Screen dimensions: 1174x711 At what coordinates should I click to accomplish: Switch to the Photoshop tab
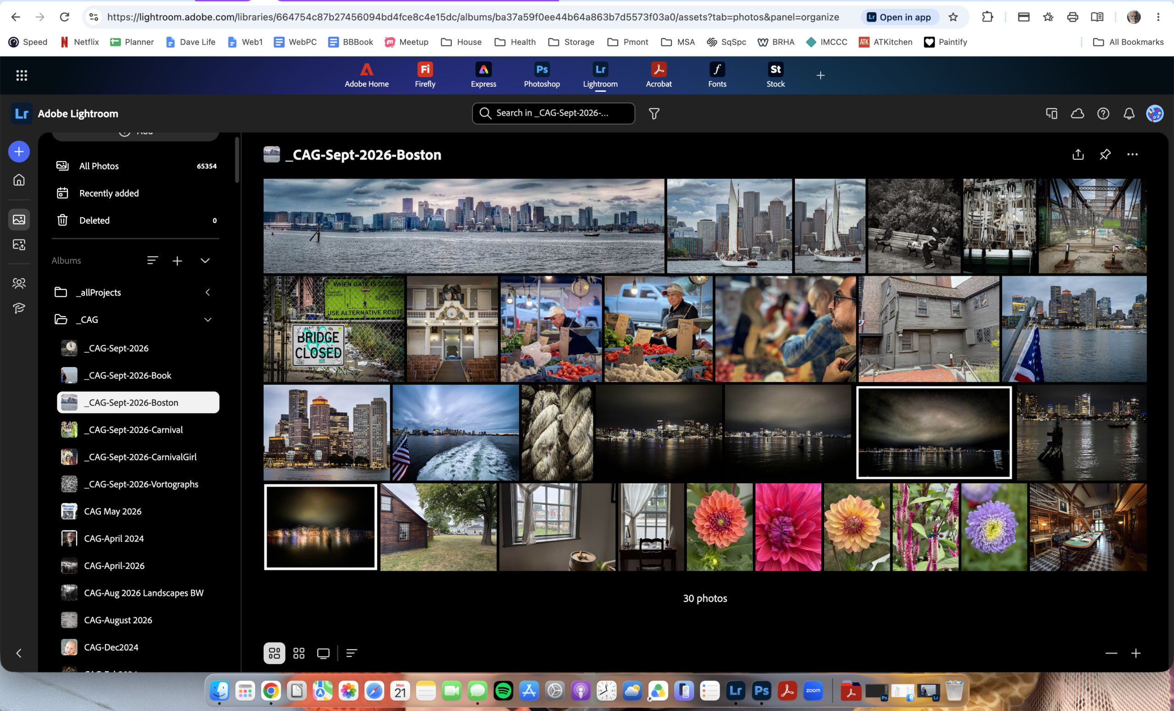tap(542, 75)
